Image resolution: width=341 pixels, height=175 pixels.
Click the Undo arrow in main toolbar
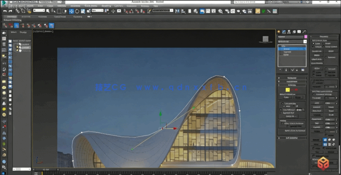pyautogui.click(x=5, y=11)
